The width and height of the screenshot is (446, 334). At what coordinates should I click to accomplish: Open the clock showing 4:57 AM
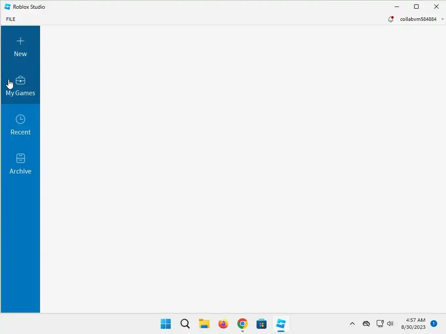[413, 324]
